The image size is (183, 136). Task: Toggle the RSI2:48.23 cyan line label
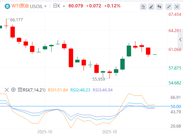pyautogui.click(x=80, y=90)
